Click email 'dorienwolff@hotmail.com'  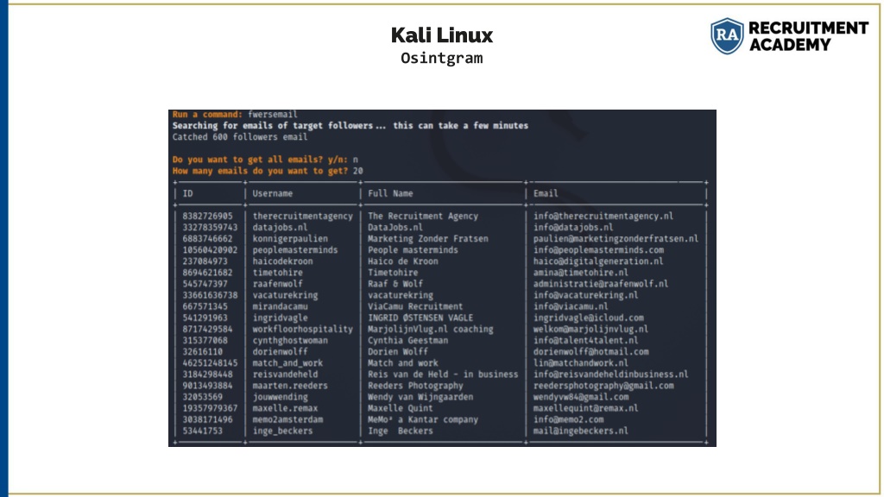[x=590, y=351]
